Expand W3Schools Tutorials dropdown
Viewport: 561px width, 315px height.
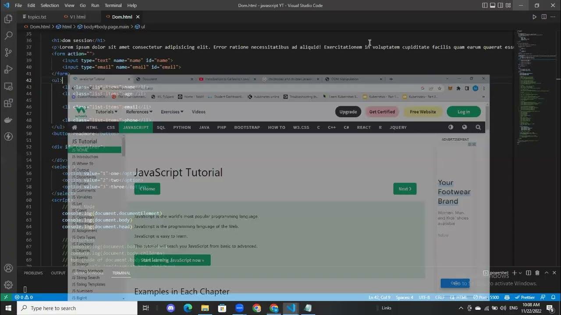(107, 112)
